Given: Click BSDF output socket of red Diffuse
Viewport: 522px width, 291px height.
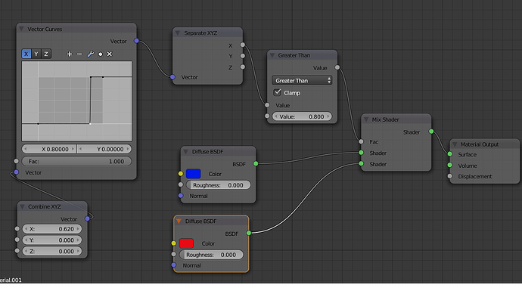Looking at the screenshot, I should tap(249, 233).
